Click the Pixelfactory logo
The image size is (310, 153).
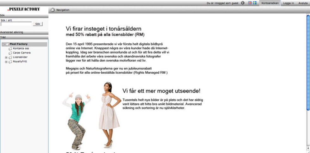pos(23,9)
